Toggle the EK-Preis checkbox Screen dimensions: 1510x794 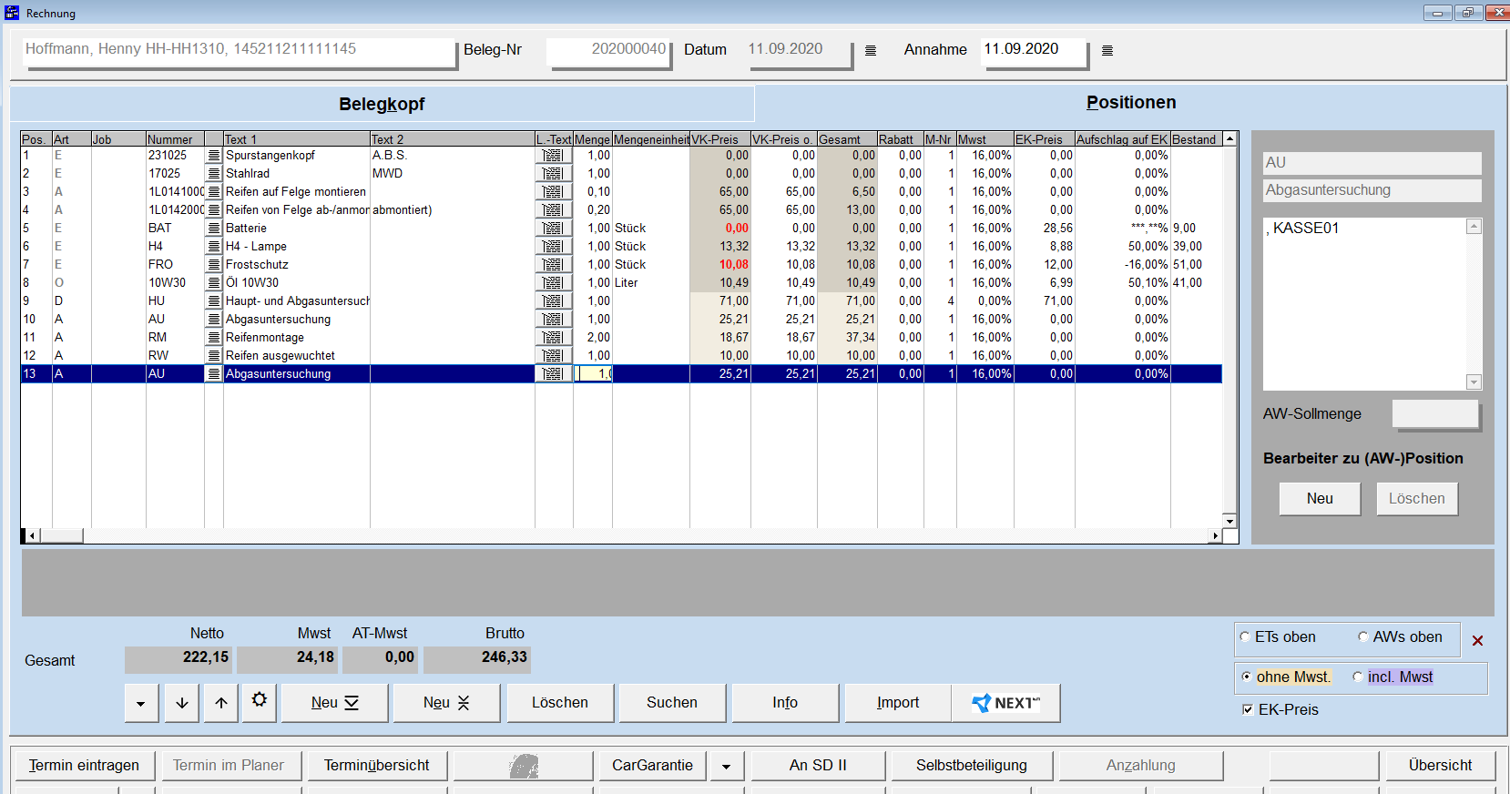click(1248, 709)
